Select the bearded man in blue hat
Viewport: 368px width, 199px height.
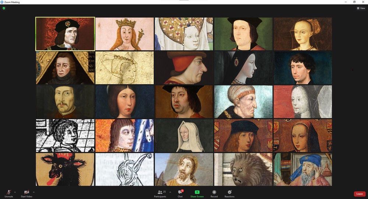(303, 170)
